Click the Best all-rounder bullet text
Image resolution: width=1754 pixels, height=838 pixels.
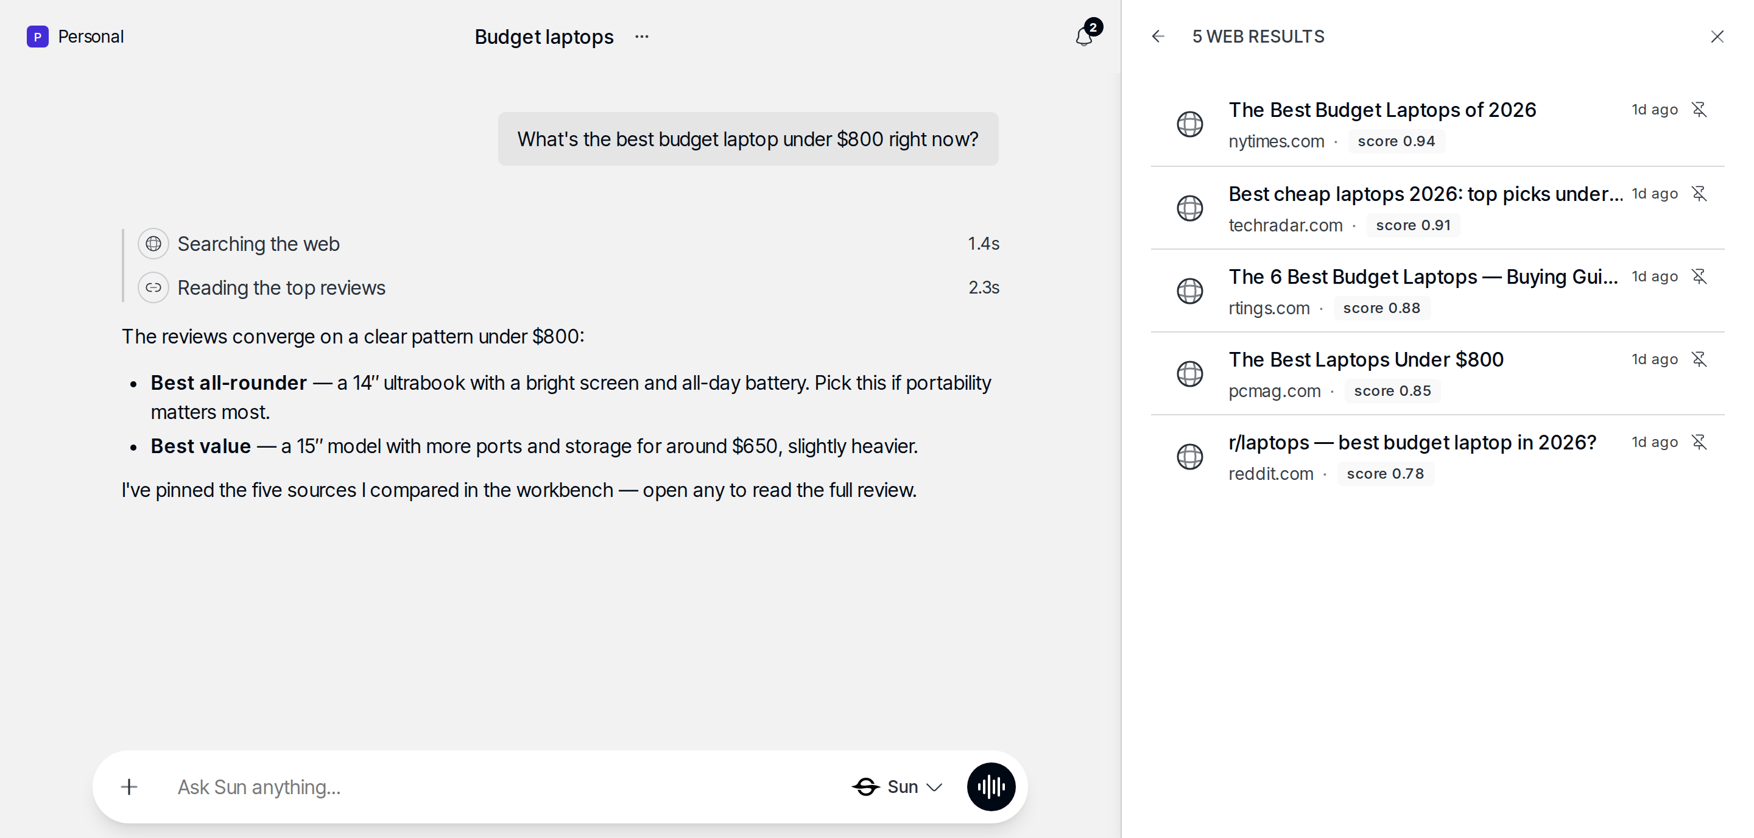(571, 398)
